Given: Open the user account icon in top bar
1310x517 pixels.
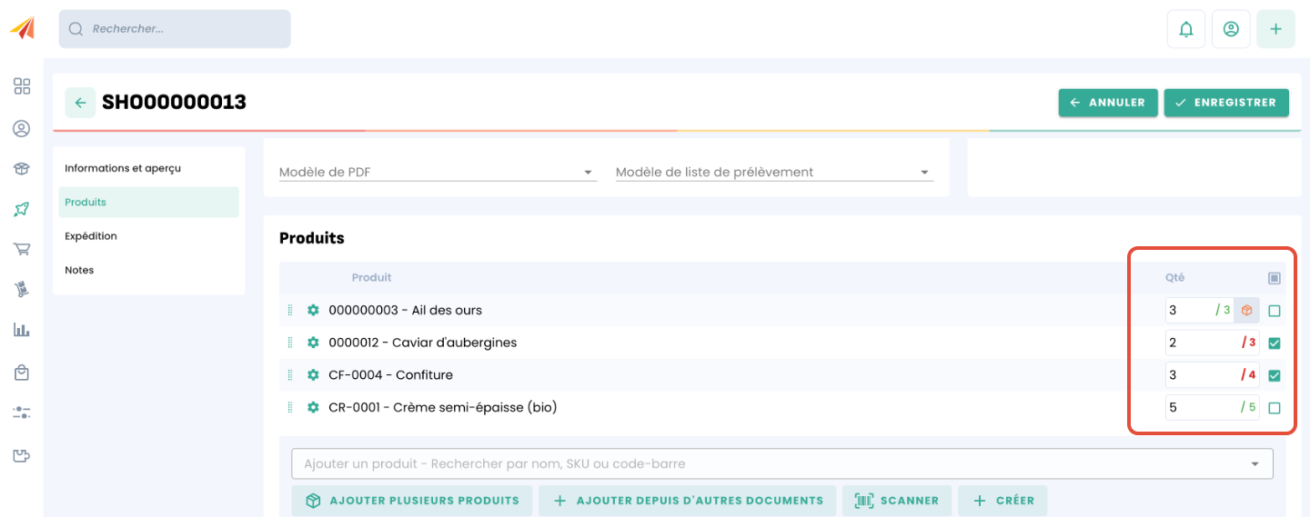Looking at the screenshot, I should [1231, 29].
